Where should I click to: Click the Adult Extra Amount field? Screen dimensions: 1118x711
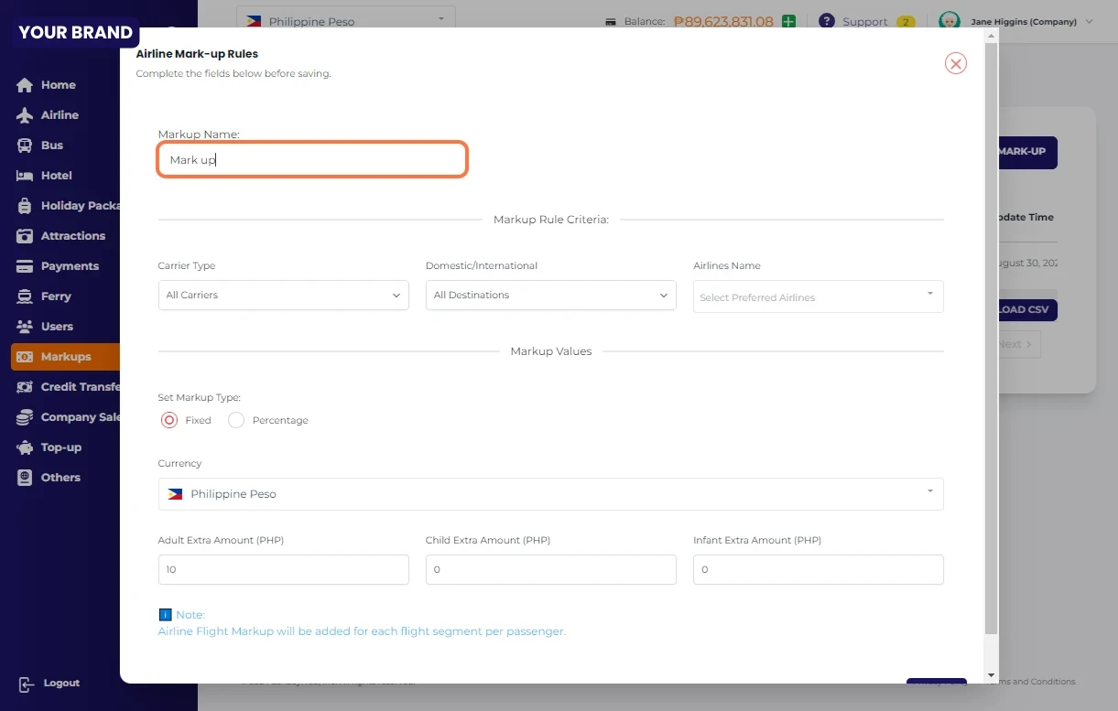coord(283,569)
